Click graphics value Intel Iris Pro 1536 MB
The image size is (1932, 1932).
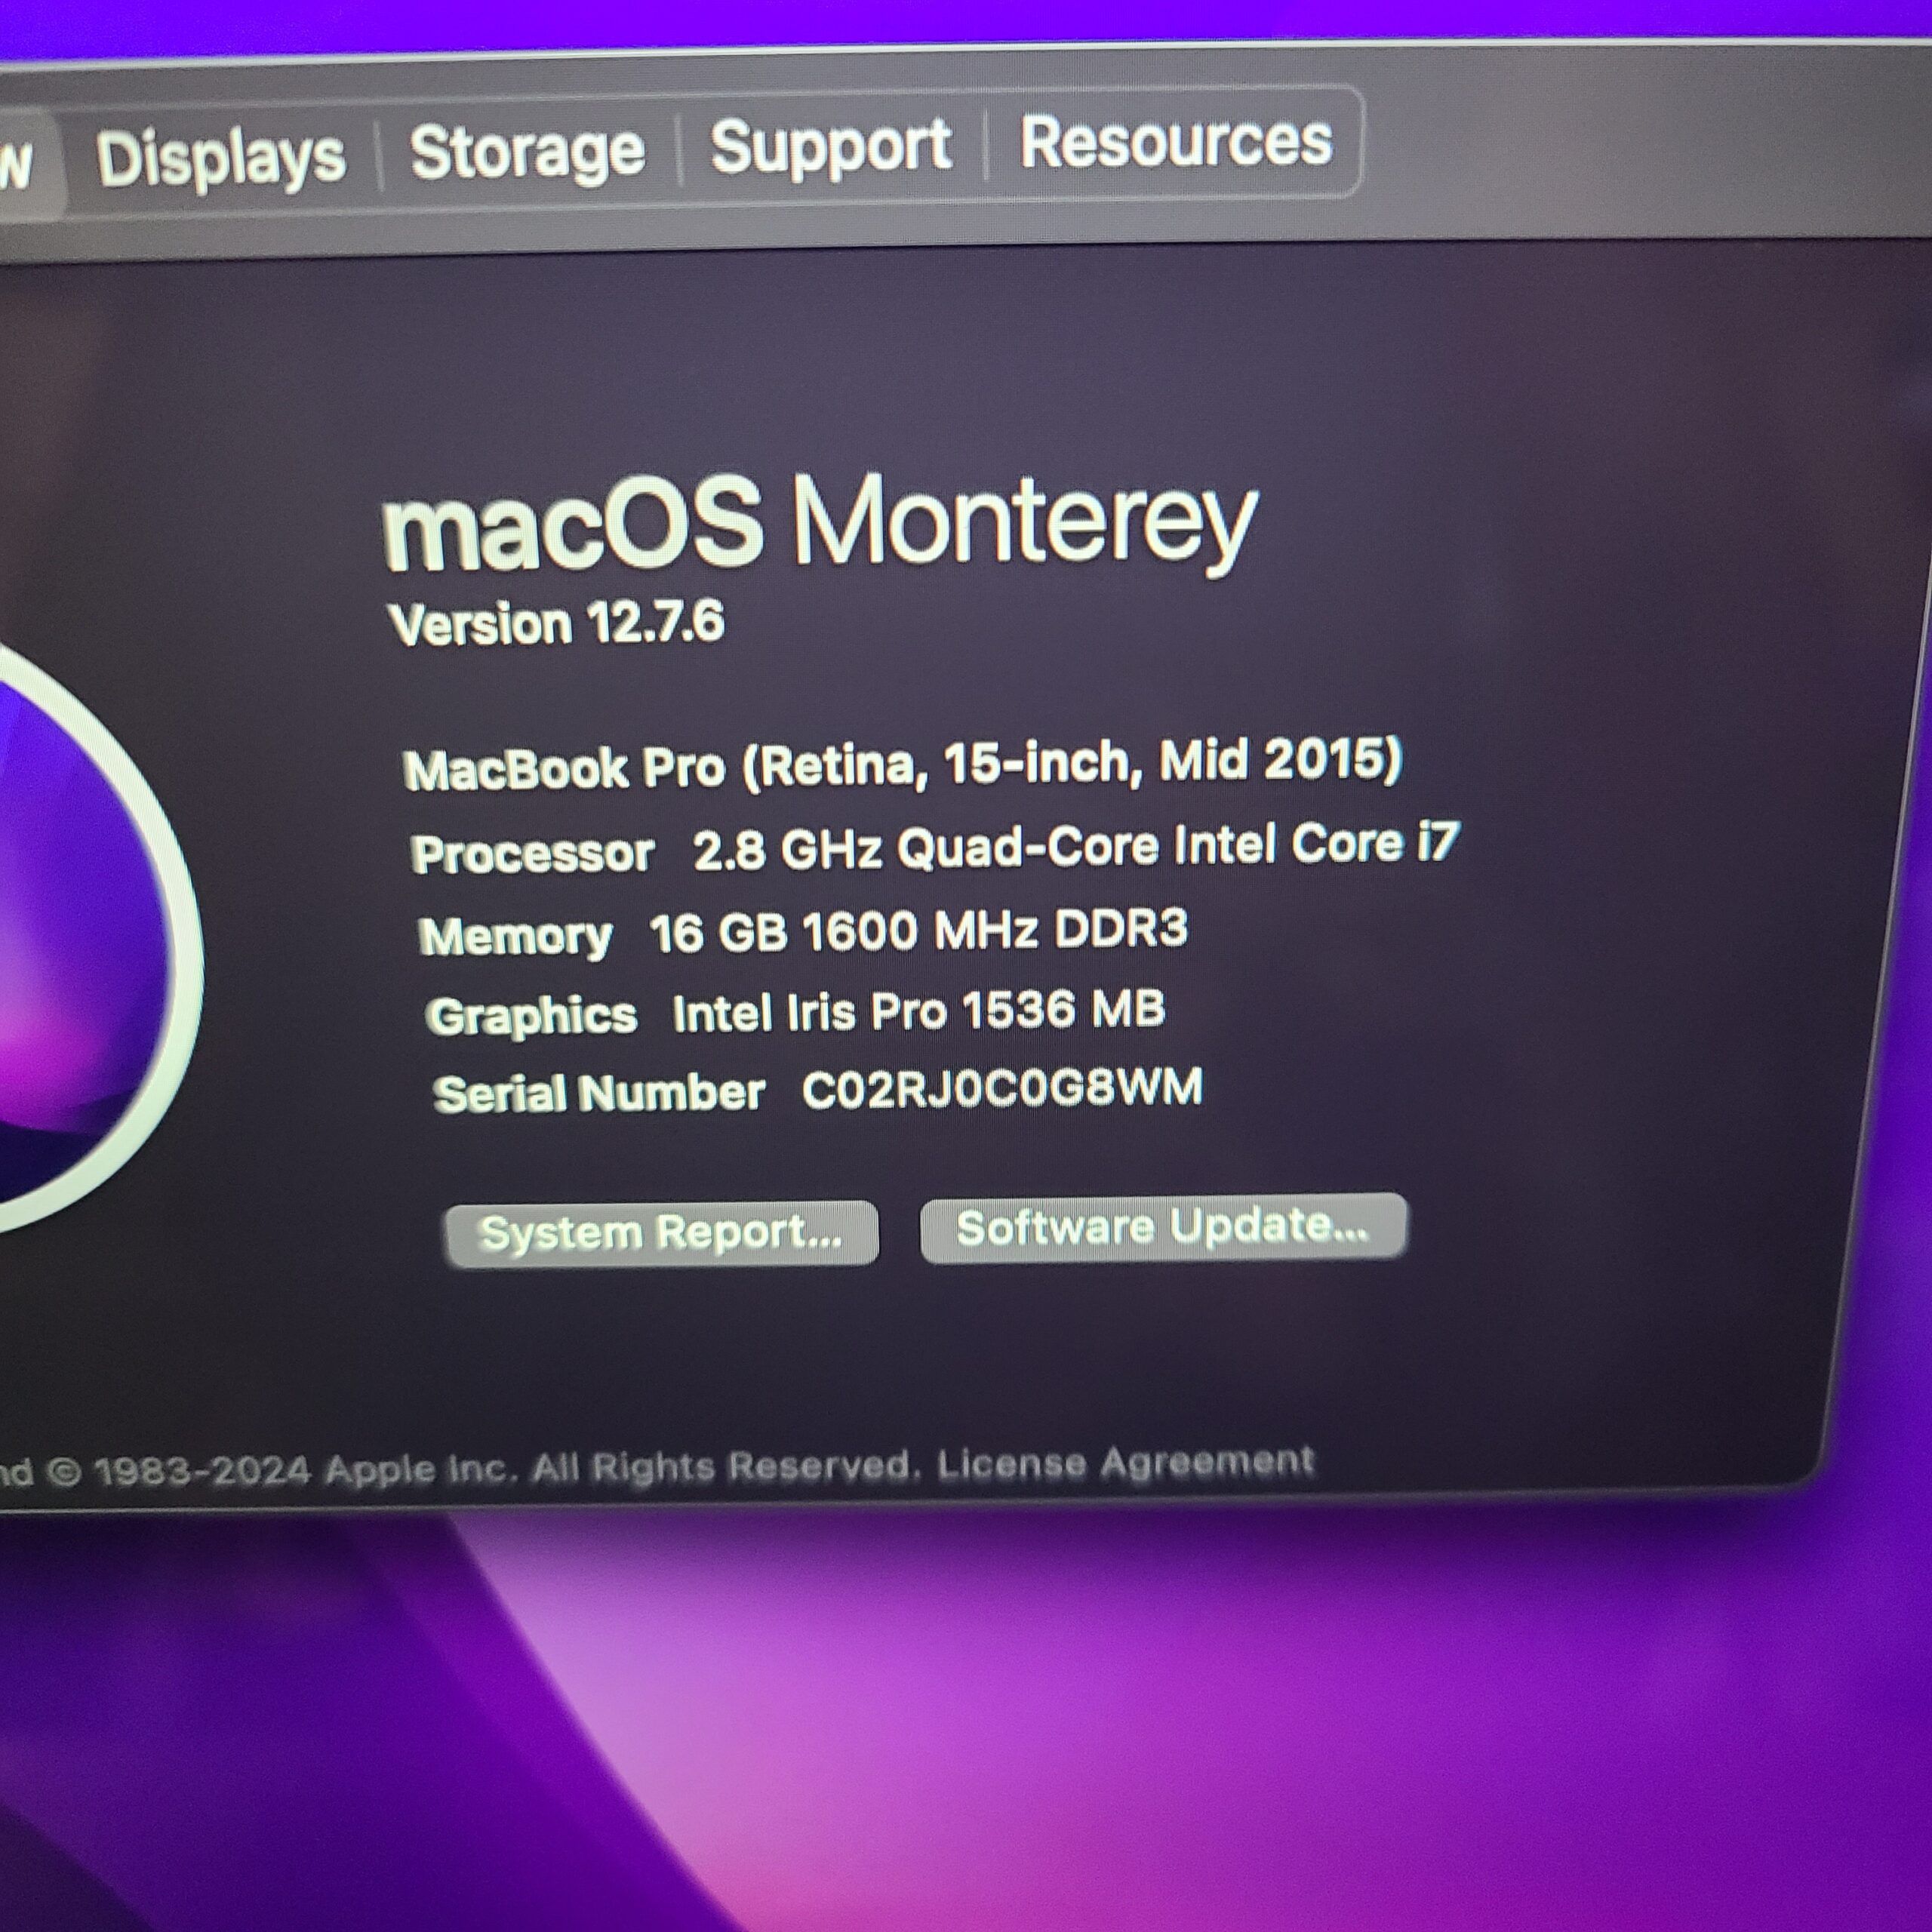pos(918,1011)
